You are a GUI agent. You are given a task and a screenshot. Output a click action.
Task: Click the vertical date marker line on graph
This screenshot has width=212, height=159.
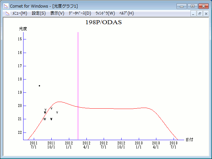pyautogui.click(x=78, y=83)
